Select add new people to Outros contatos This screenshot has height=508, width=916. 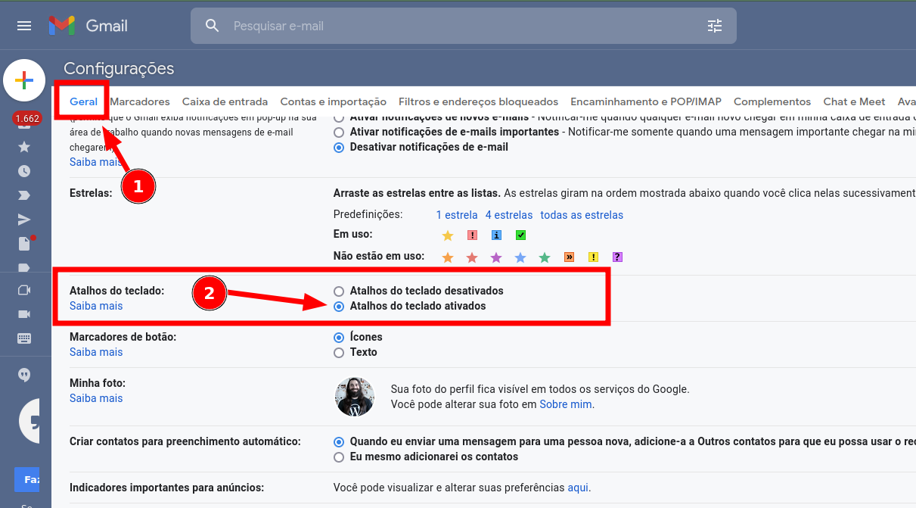(339, 441)
